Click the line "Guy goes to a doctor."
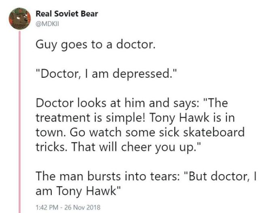The width and height of the screenshot is (259, 213). [x=96, y=45]
